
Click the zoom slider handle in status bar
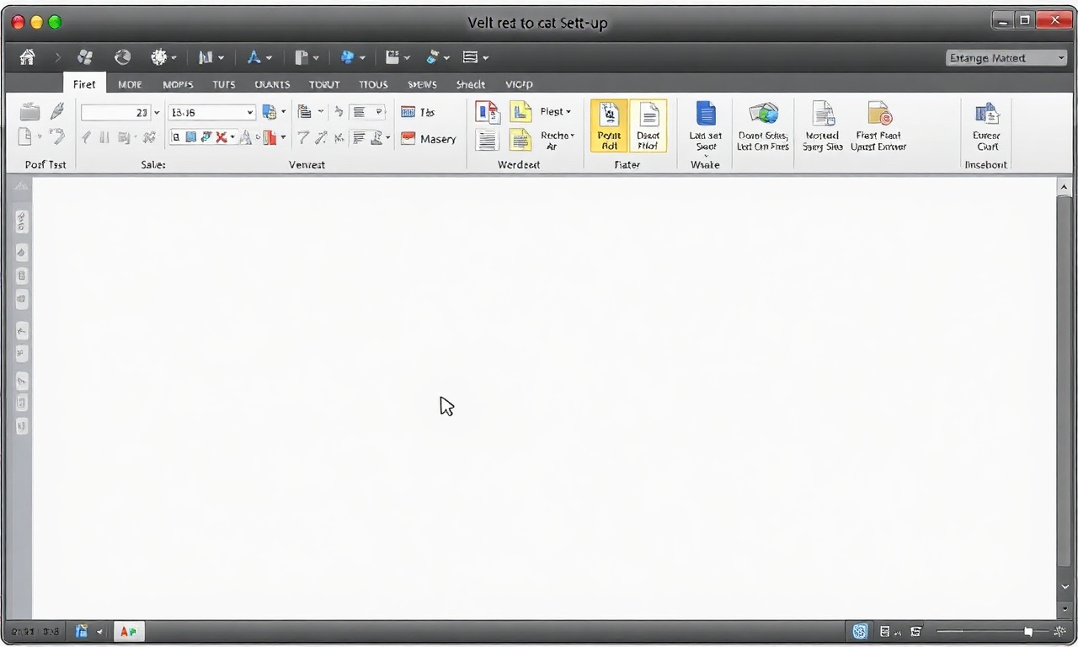(x=1028, y=631)
